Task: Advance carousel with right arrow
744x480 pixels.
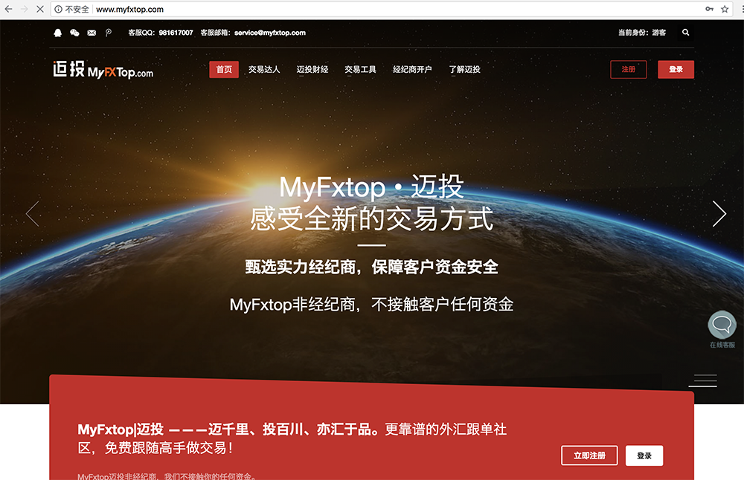Action: click(719, 214)
